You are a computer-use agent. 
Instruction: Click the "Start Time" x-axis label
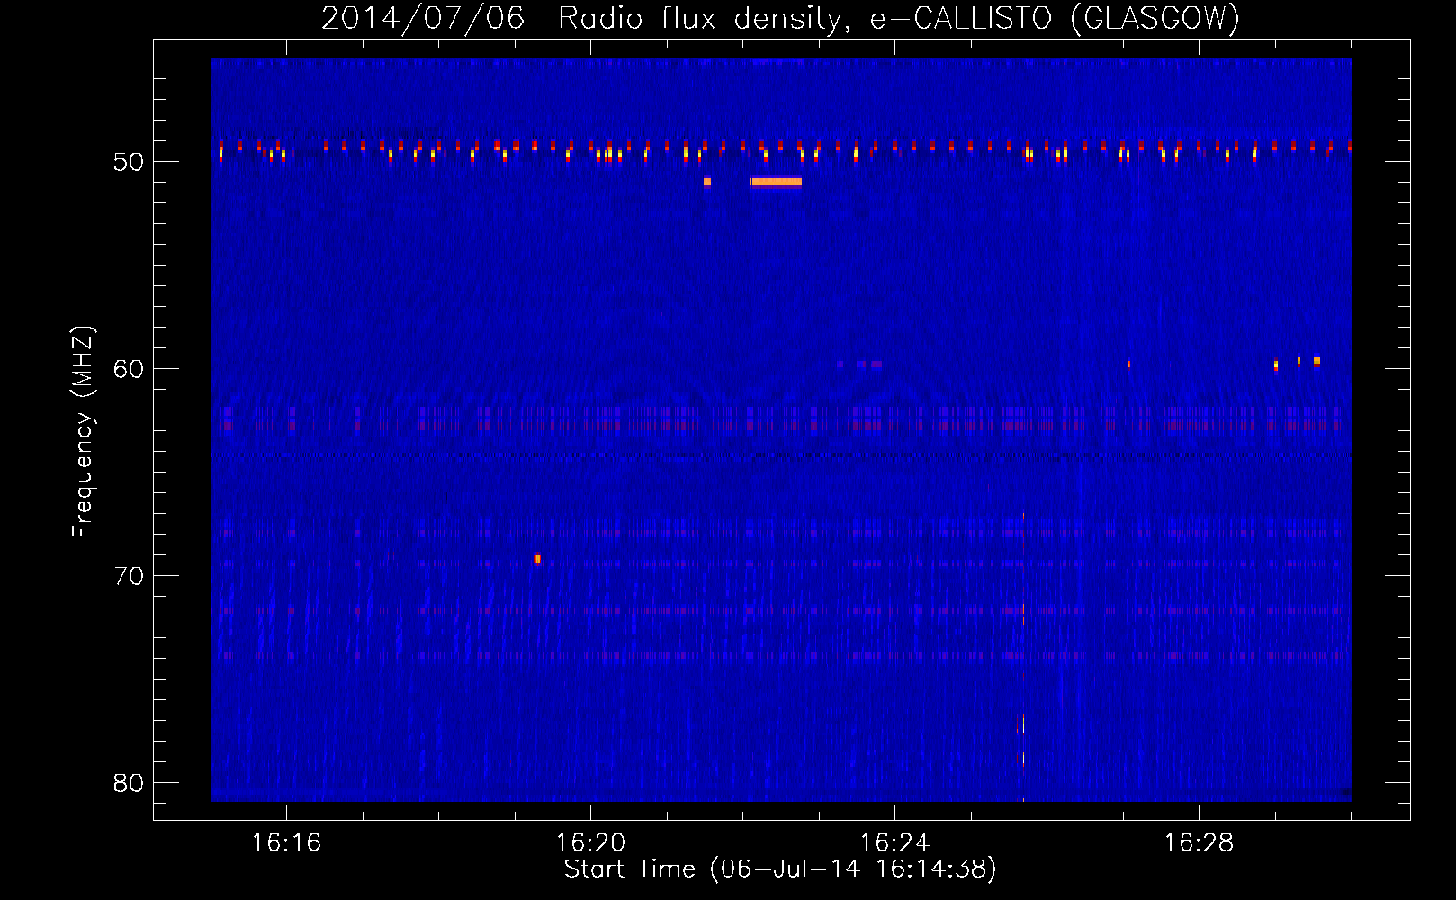click(x=780, y=869)
